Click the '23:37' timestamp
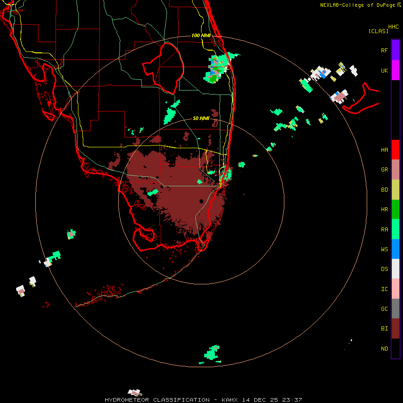The height and width of the screenshot is (403, 403). tap(292, 400)
